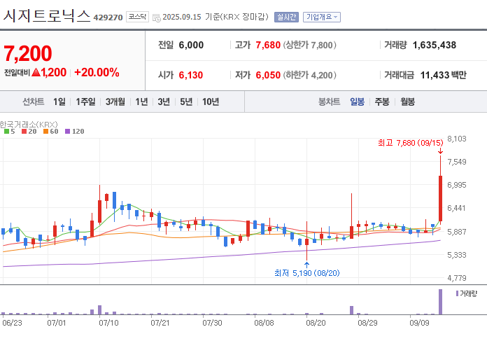Image resolution: width=487 pixels, height=348 pixels.
Task: Click the 8,103 price axis label
Action: [456, 139]
